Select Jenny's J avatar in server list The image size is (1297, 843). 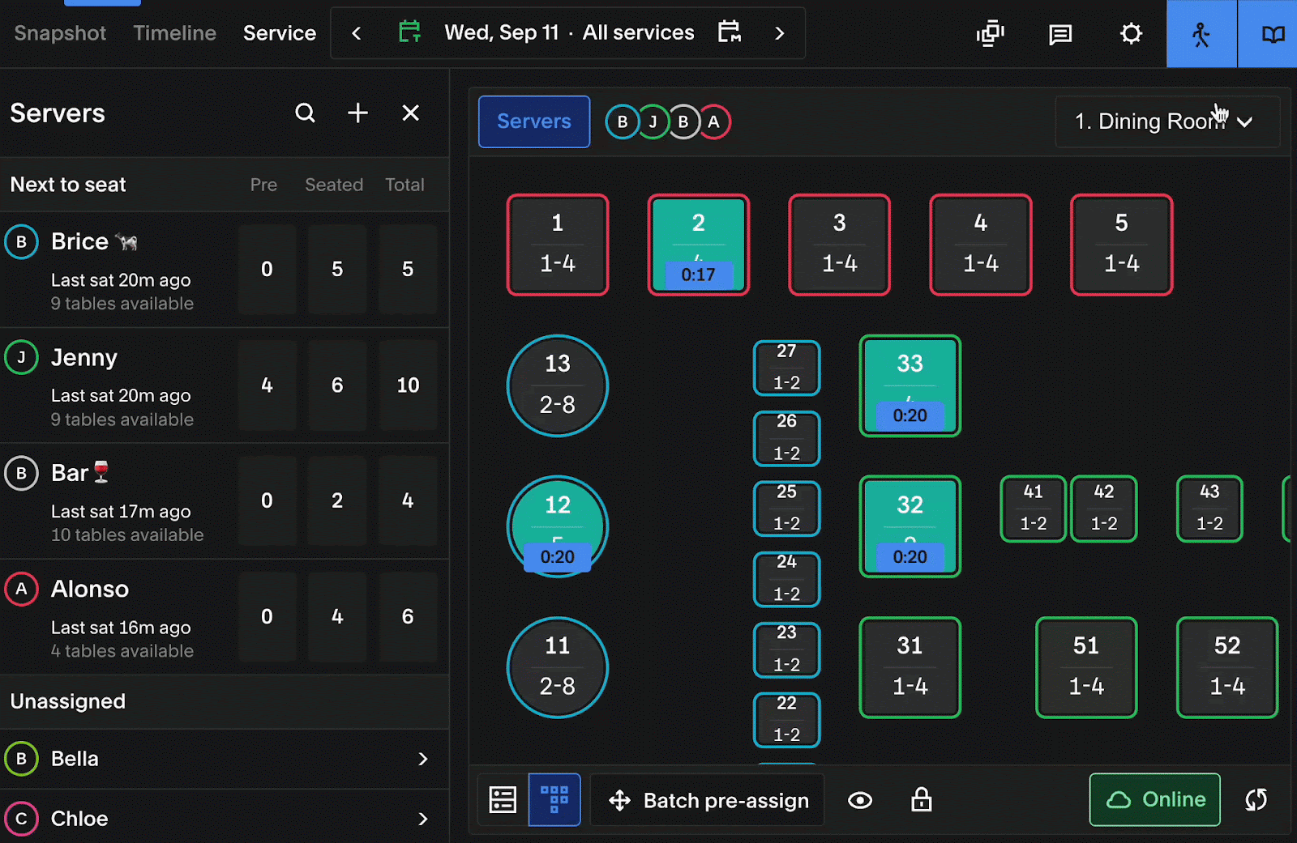(x=22, y=357)
